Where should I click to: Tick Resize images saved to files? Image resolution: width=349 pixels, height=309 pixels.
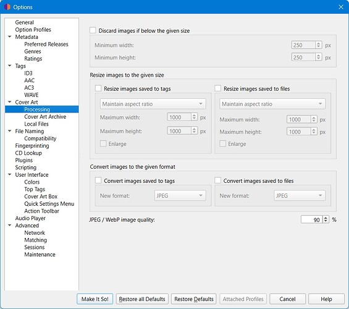click(x=217, y=88)
